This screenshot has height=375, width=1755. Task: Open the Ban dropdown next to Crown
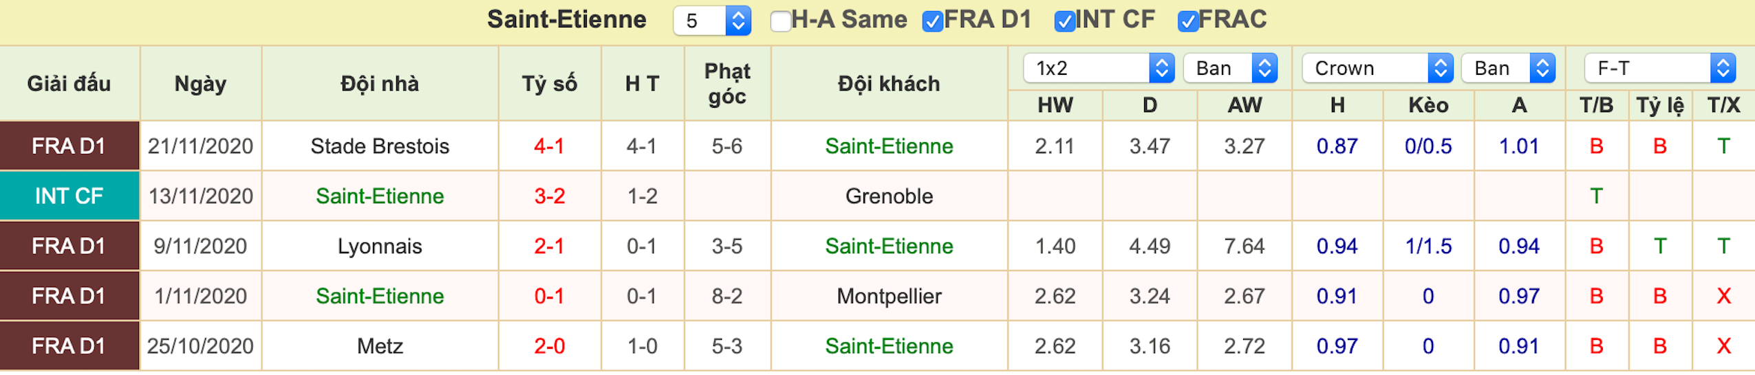tap(1509, 68)
